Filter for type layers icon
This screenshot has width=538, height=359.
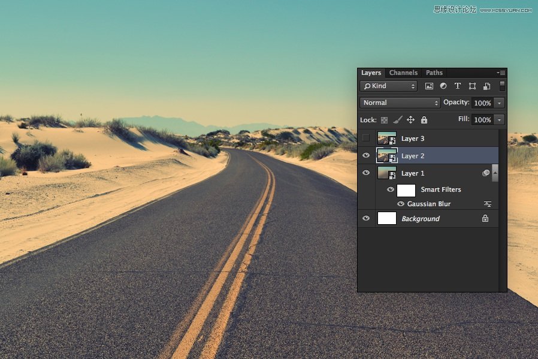point(458,86)
